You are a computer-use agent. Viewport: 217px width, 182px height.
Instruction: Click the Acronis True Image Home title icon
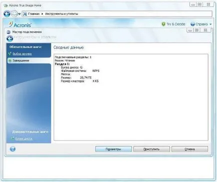[x=6, y=5]
